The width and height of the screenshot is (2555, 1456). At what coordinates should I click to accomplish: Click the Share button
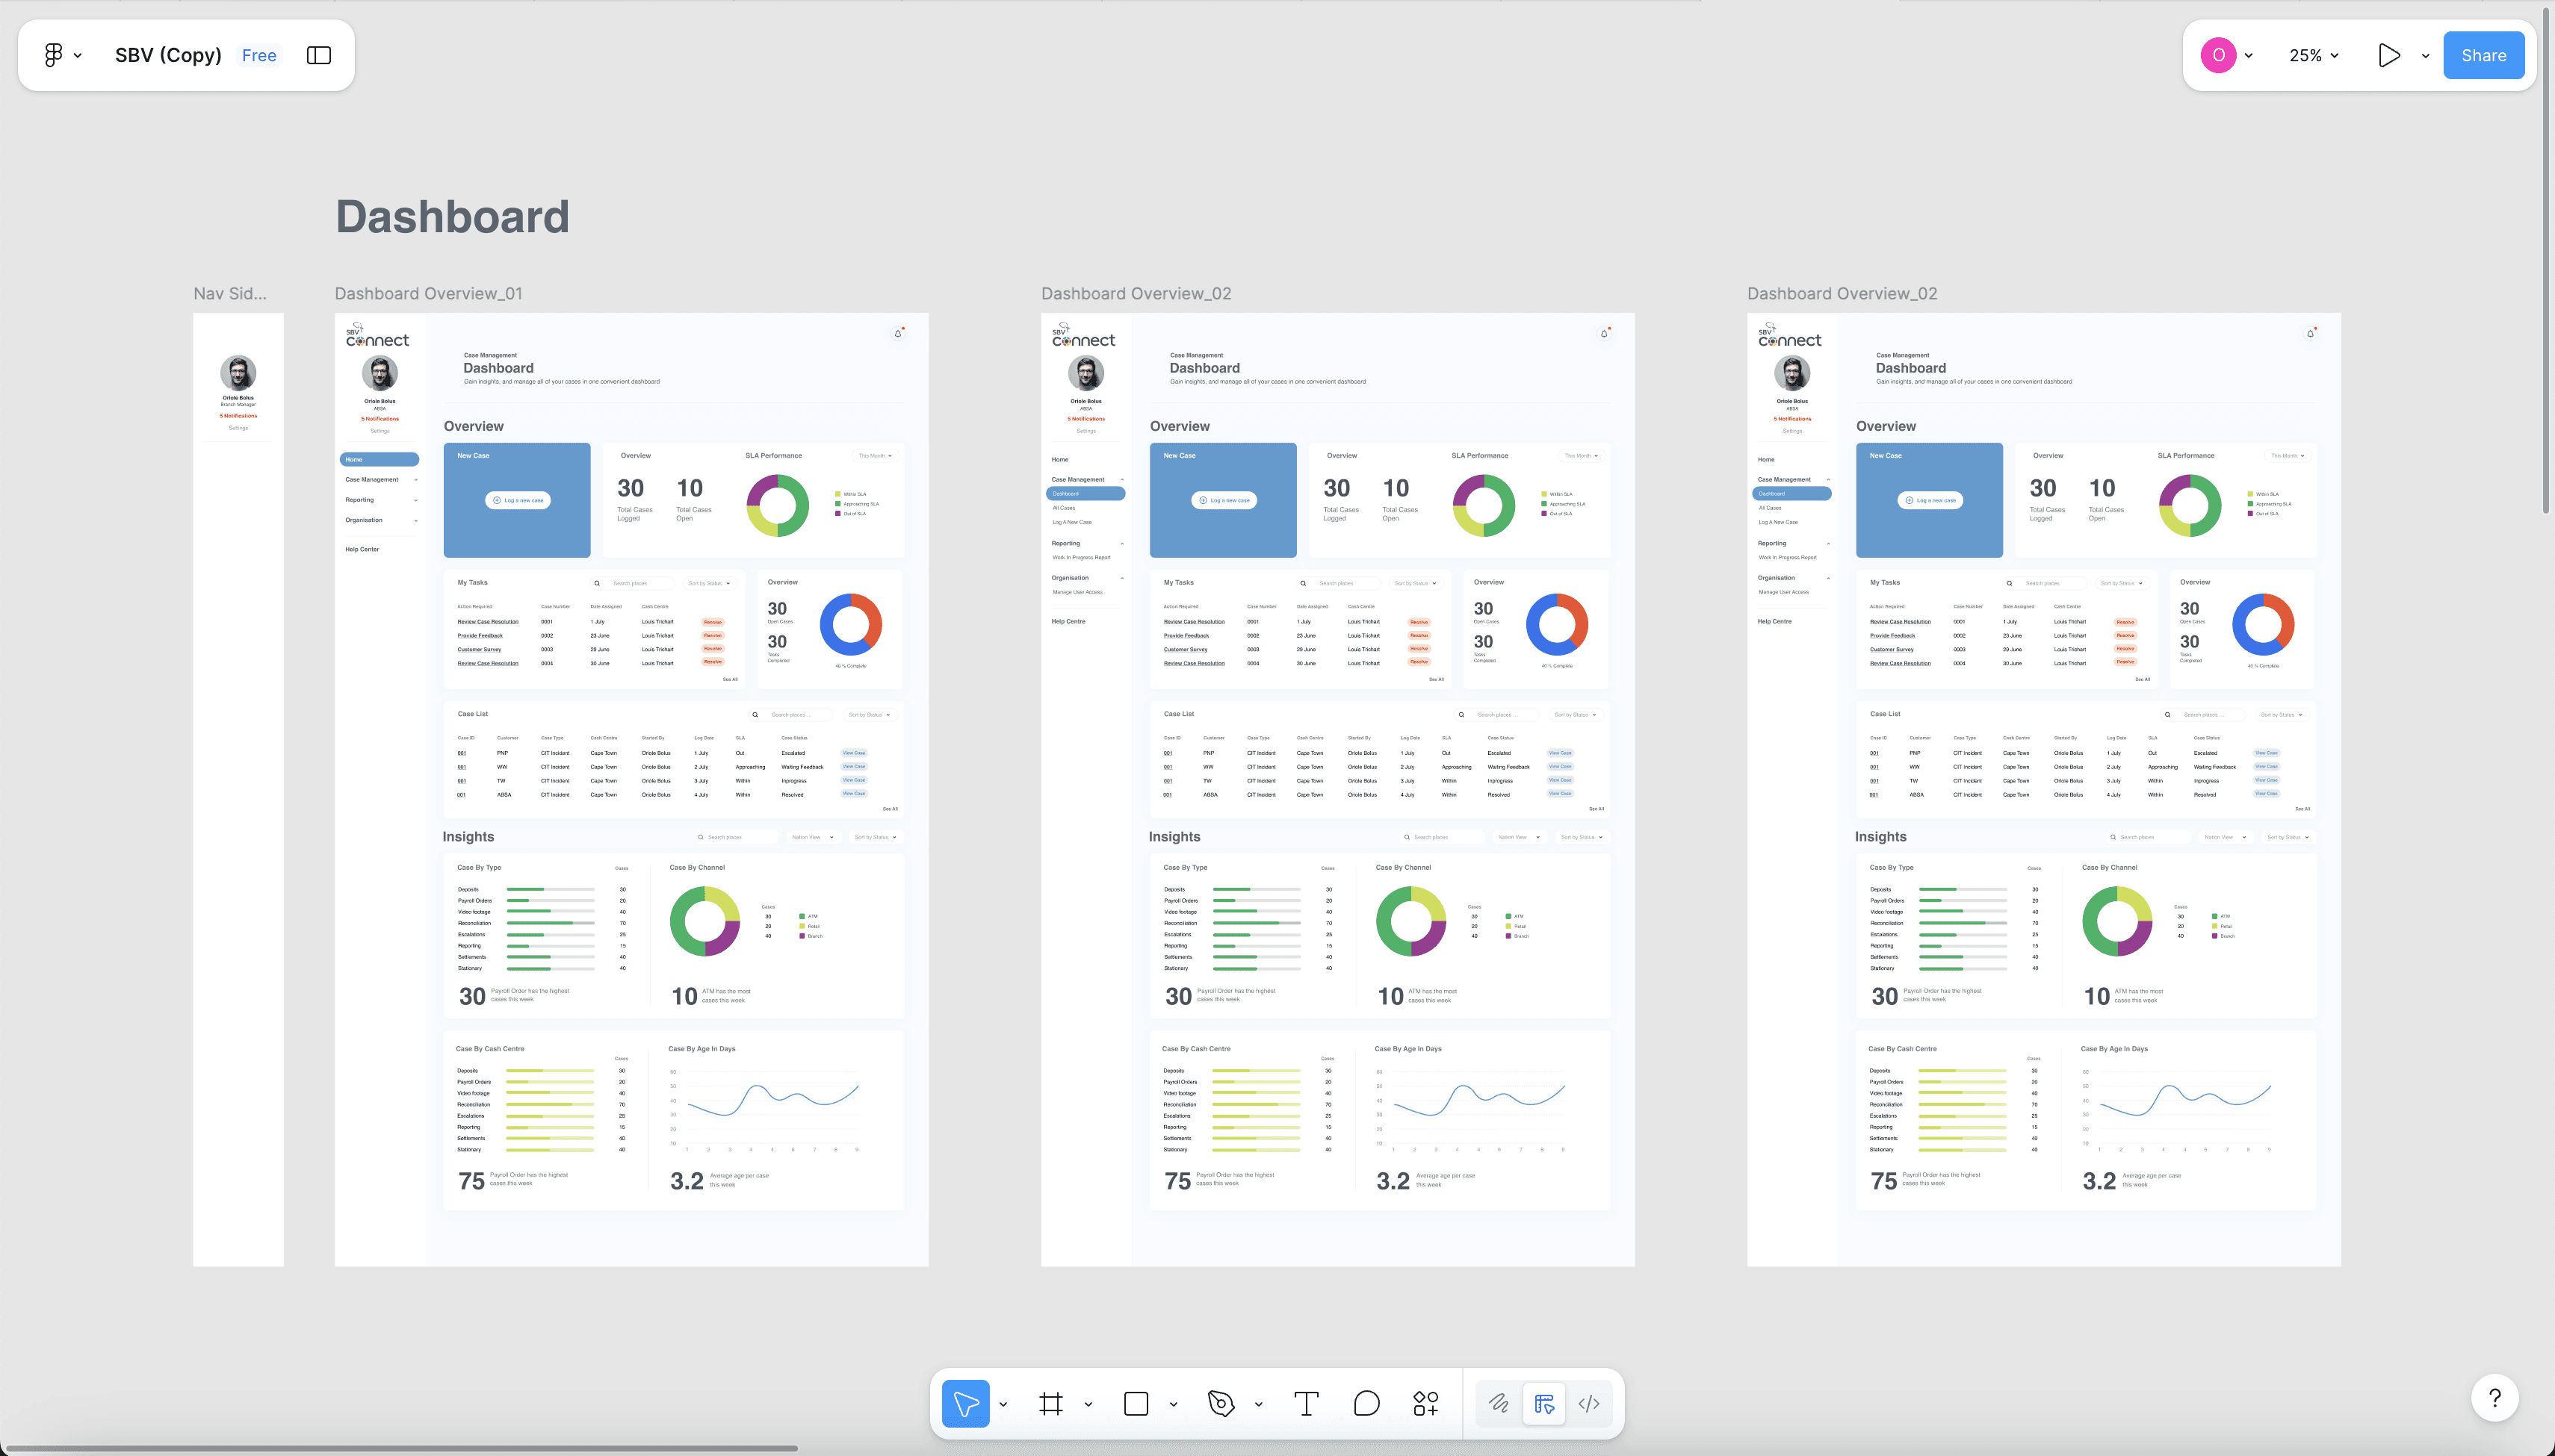click(2483, 55)
